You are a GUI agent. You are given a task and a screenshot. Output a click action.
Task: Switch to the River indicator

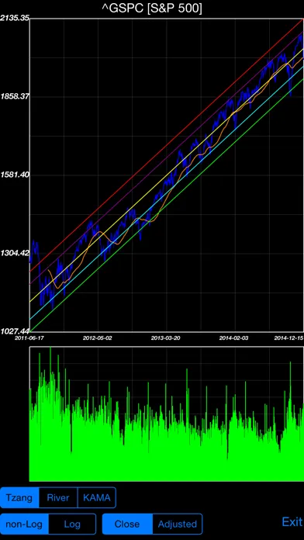click(x=58, y=497)
